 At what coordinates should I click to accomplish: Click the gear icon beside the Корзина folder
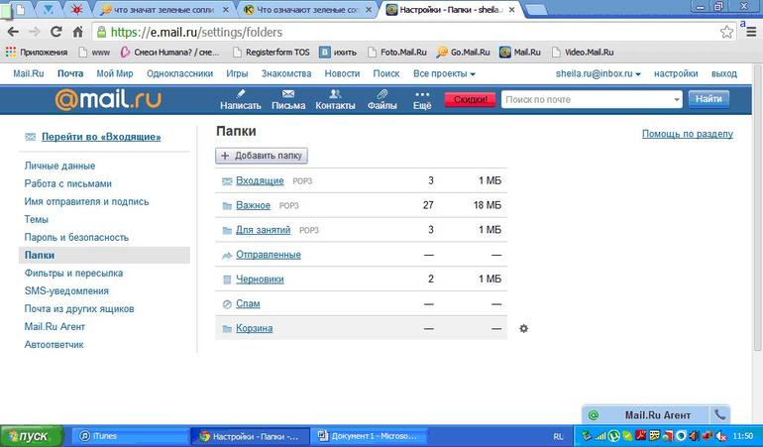tap(524, 328)
